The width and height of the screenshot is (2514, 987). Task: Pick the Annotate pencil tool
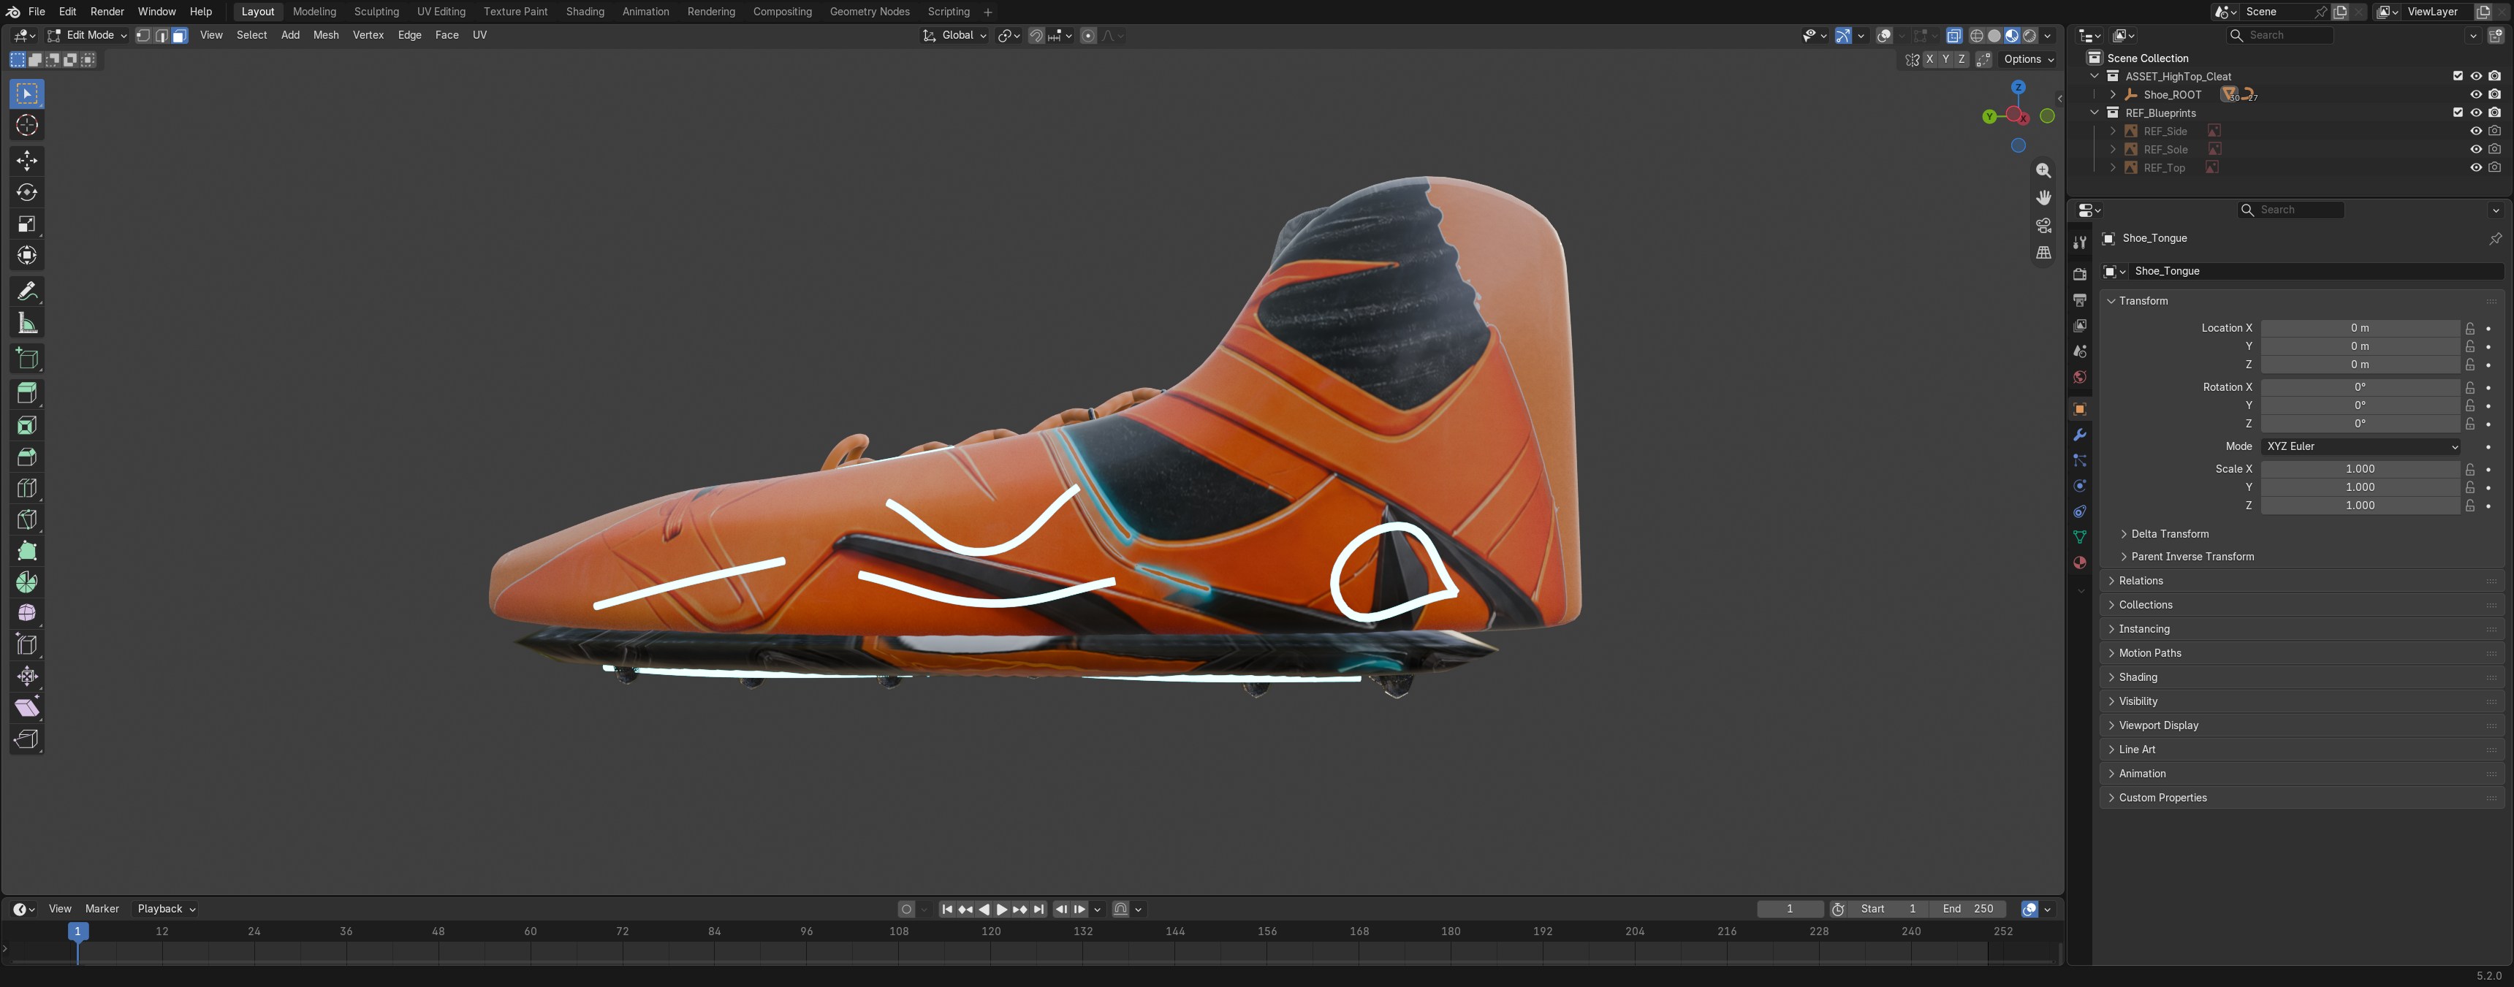(27, 291)
